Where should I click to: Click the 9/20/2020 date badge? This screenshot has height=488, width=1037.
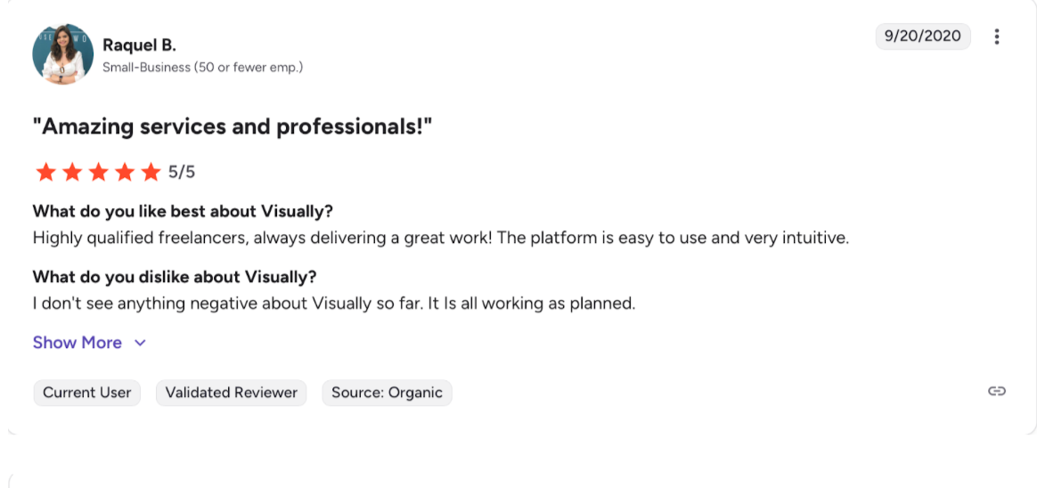point(923,36)
